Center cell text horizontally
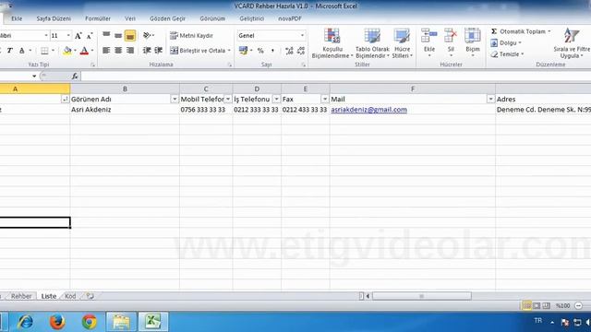 118,51
